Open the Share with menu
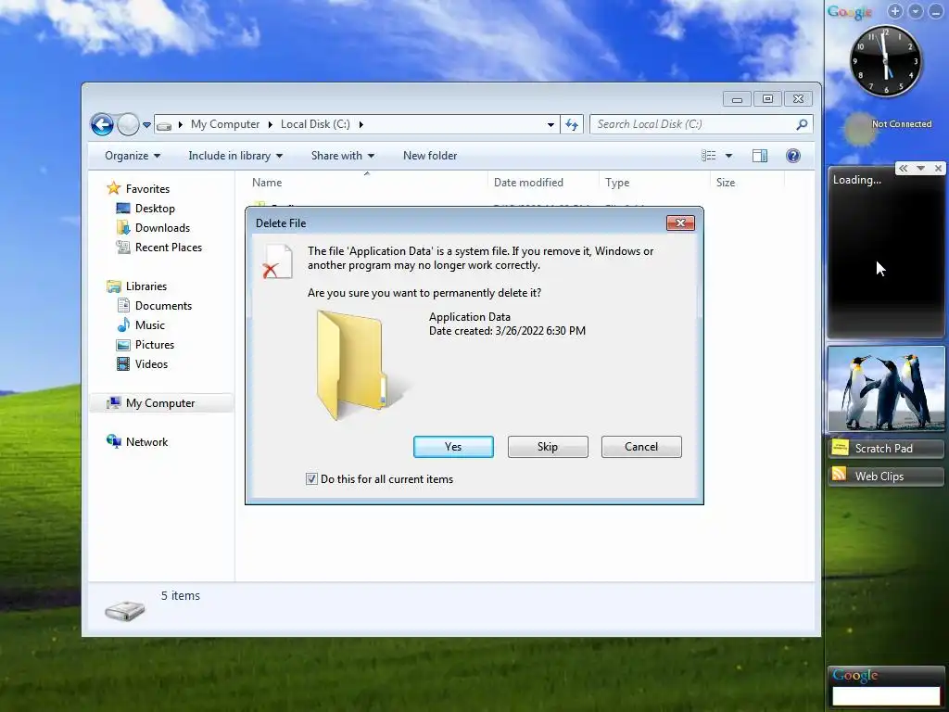 [x=343, y=156]
